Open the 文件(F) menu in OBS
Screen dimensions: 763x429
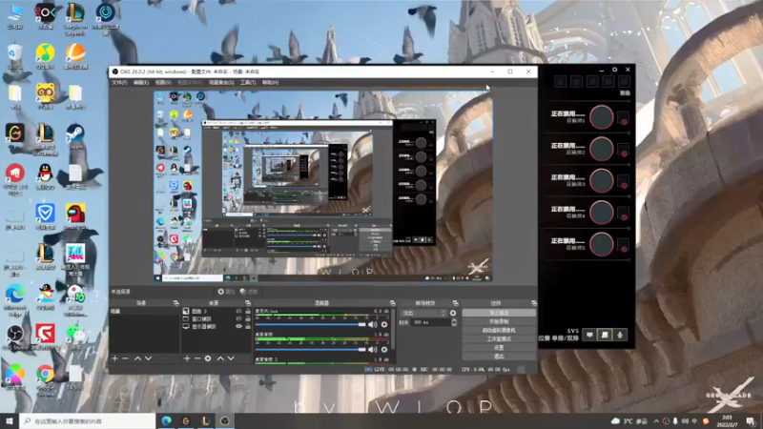[x=119, y=83]
